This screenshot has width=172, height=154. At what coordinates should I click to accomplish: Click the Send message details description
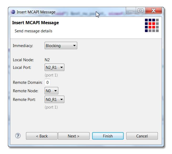33,31
